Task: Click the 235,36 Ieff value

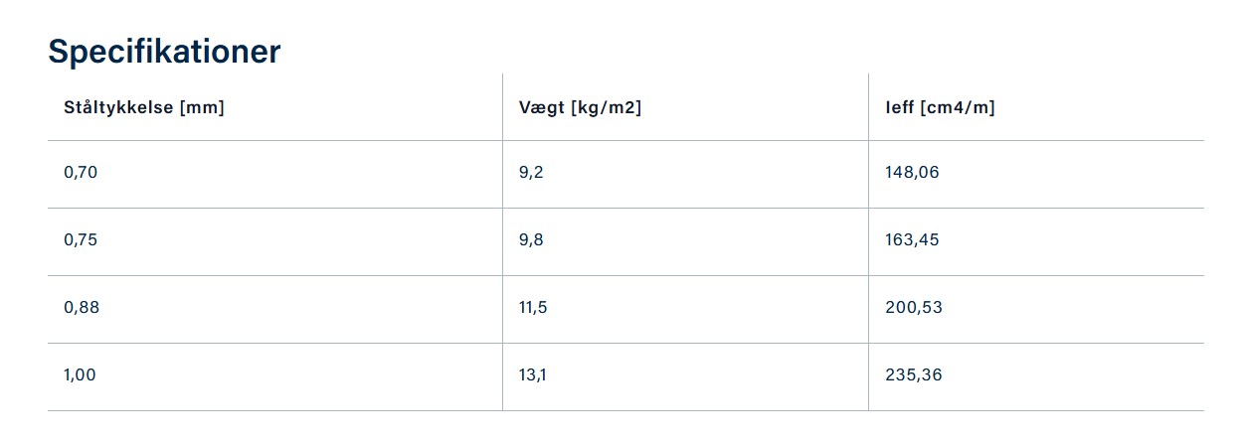Action: pyautogui.click(x=914, y=375)
